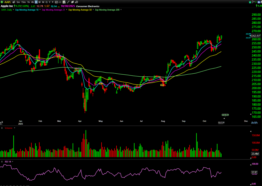Click the Est $1.74 earnings marker
262x186 pixels.
click(225, 115)
